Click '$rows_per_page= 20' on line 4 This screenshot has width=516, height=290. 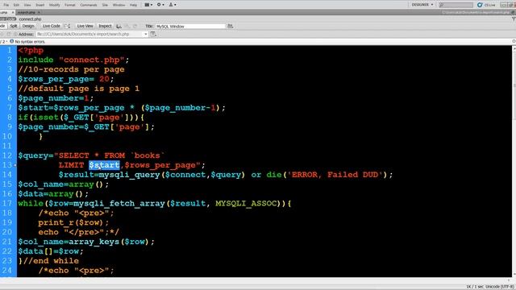coord(64,79)
